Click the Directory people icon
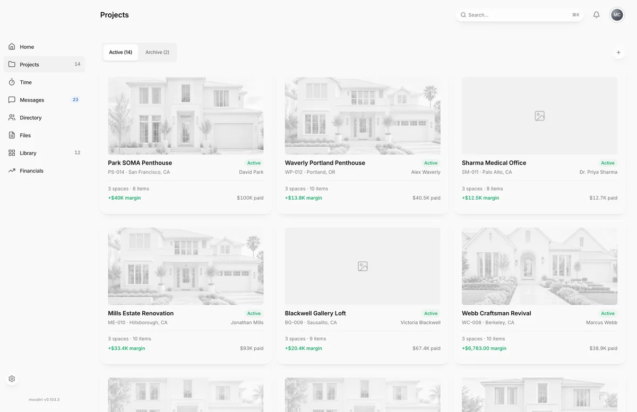This screenshot has height=412, width=637. coord(12,117)
